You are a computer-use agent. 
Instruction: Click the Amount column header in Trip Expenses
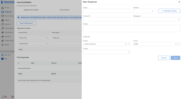coord(54,63)
